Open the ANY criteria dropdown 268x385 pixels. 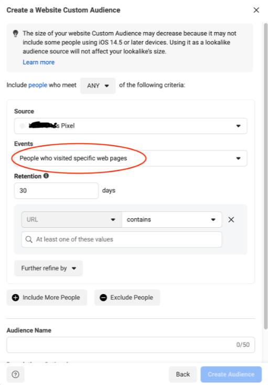pyautogui.click(x=98, y=86)
